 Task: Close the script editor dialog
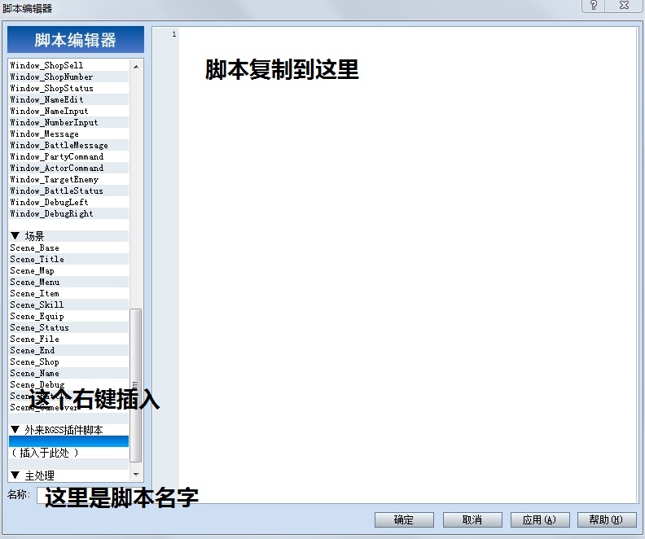624,6
